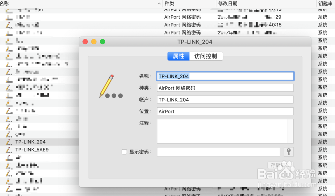The height and width of the screenshot is (196, 335).
Task: Click the 位置 field showing AirPort
Action: click(x=225, y=111)
